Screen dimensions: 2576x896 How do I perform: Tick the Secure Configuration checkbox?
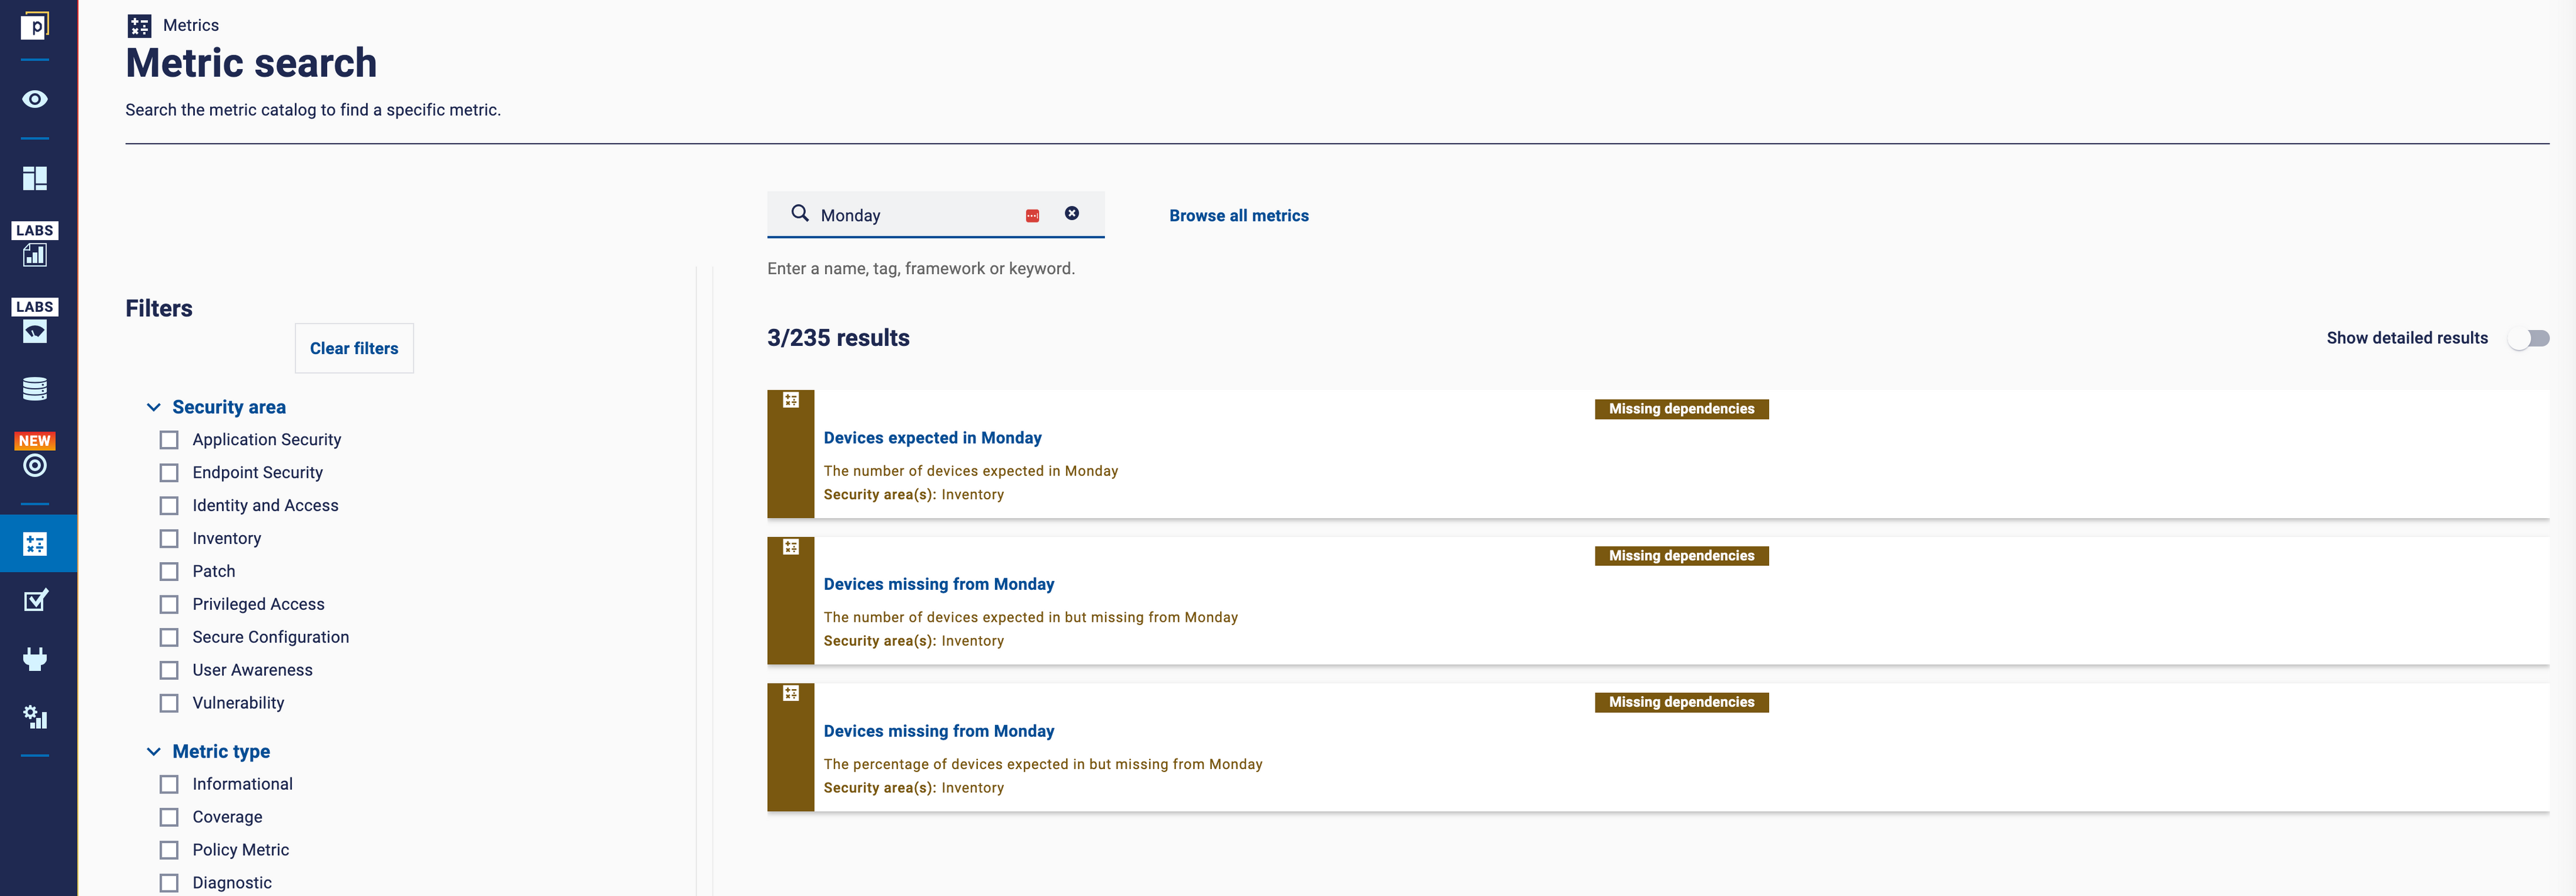pos(169,638)
